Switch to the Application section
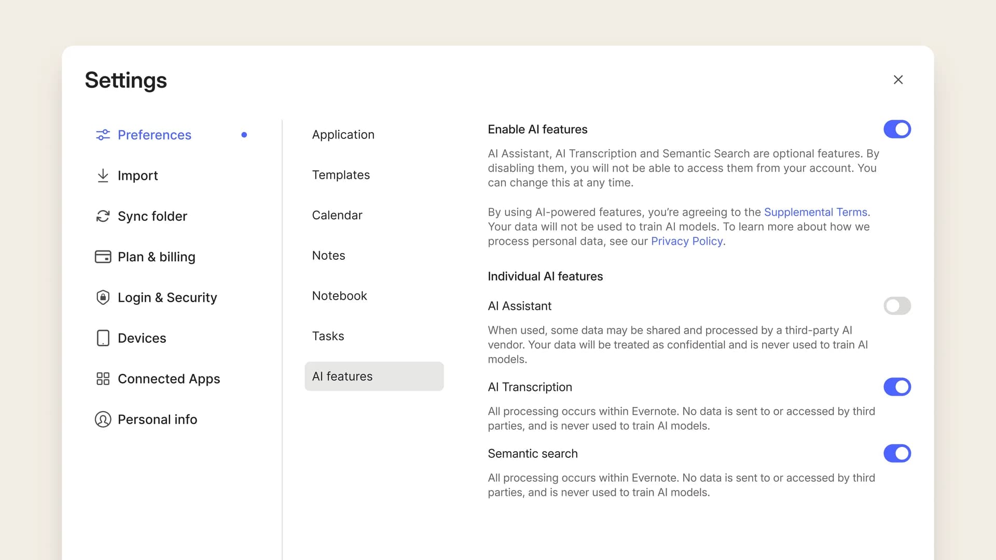The image size is (996, 560). (x=343, y=134)
